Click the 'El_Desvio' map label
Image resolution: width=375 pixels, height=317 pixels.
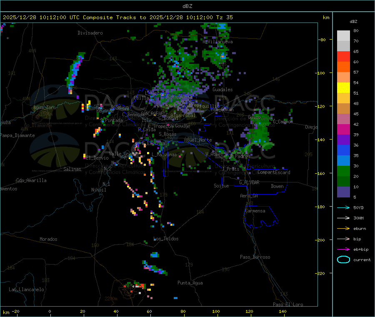tap(97, 158)
